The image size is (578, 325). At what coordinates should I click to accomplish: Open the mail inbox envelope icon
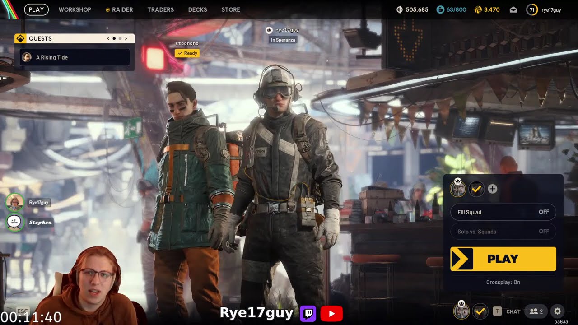pyautogui.click(x=513, y=9)
